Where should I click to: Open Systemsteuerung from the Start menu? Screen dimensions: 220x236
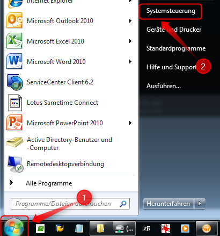171,11
